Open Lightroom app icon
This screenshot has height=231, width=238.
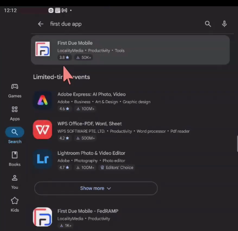pos(42,159)
